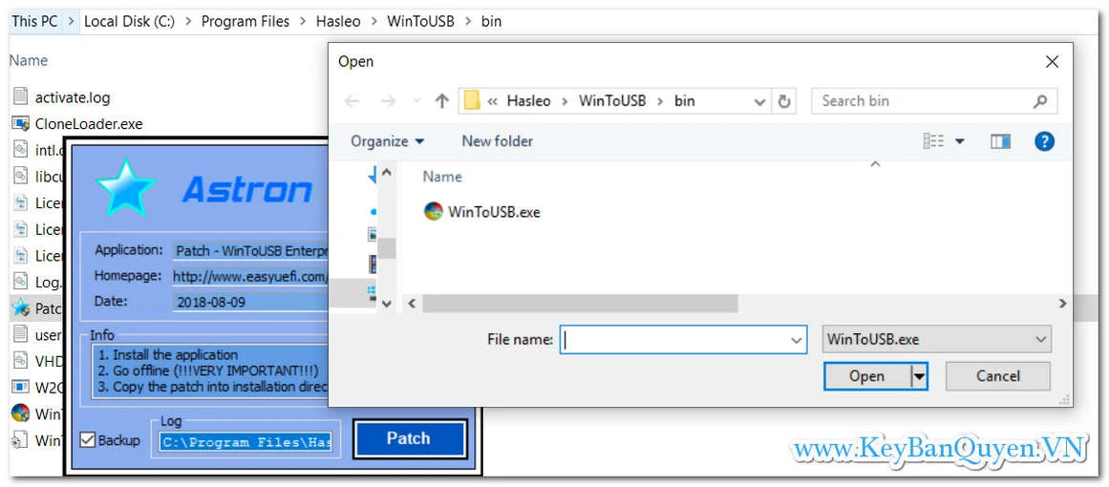Refresh the bin folder listing
Screen dimensions: 1109x487
[x=783, y=101]
